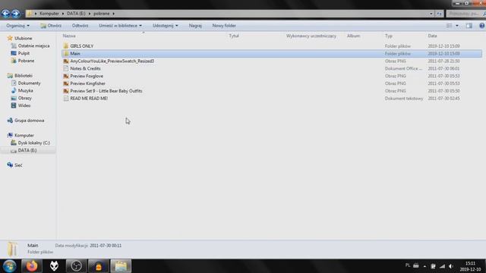486x273 pixels.
Task: Open the Udostępnij dropdown menu
Action: (x=166, y=26)
